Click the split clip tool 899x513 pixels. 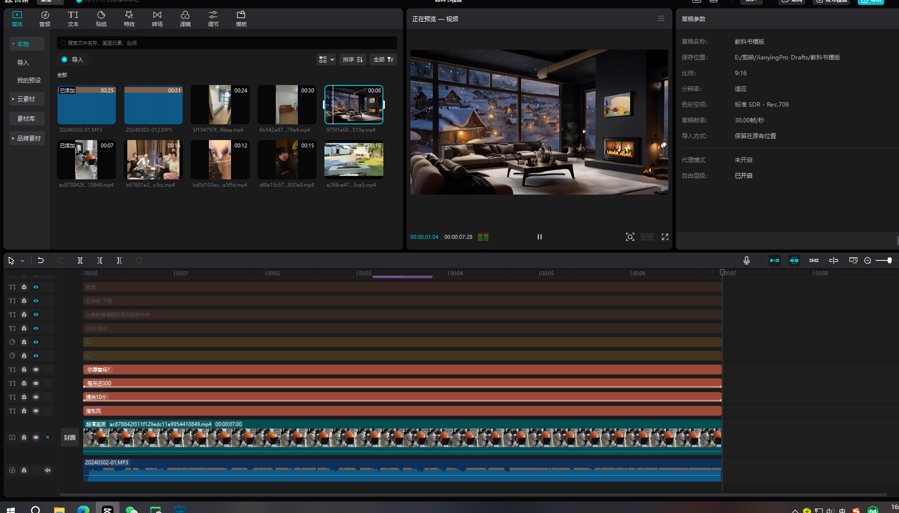[80, 260]
